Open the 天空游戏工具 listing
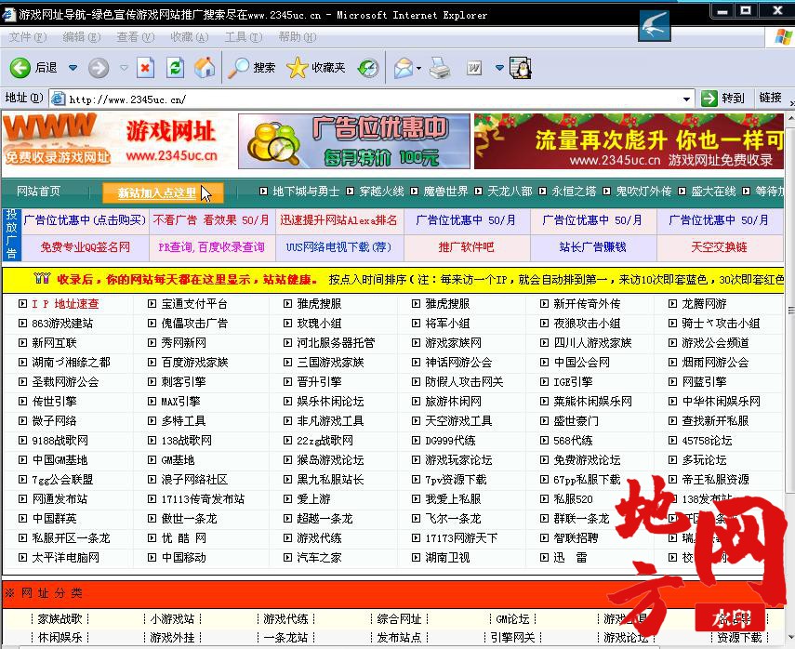 tap(458, 421)
